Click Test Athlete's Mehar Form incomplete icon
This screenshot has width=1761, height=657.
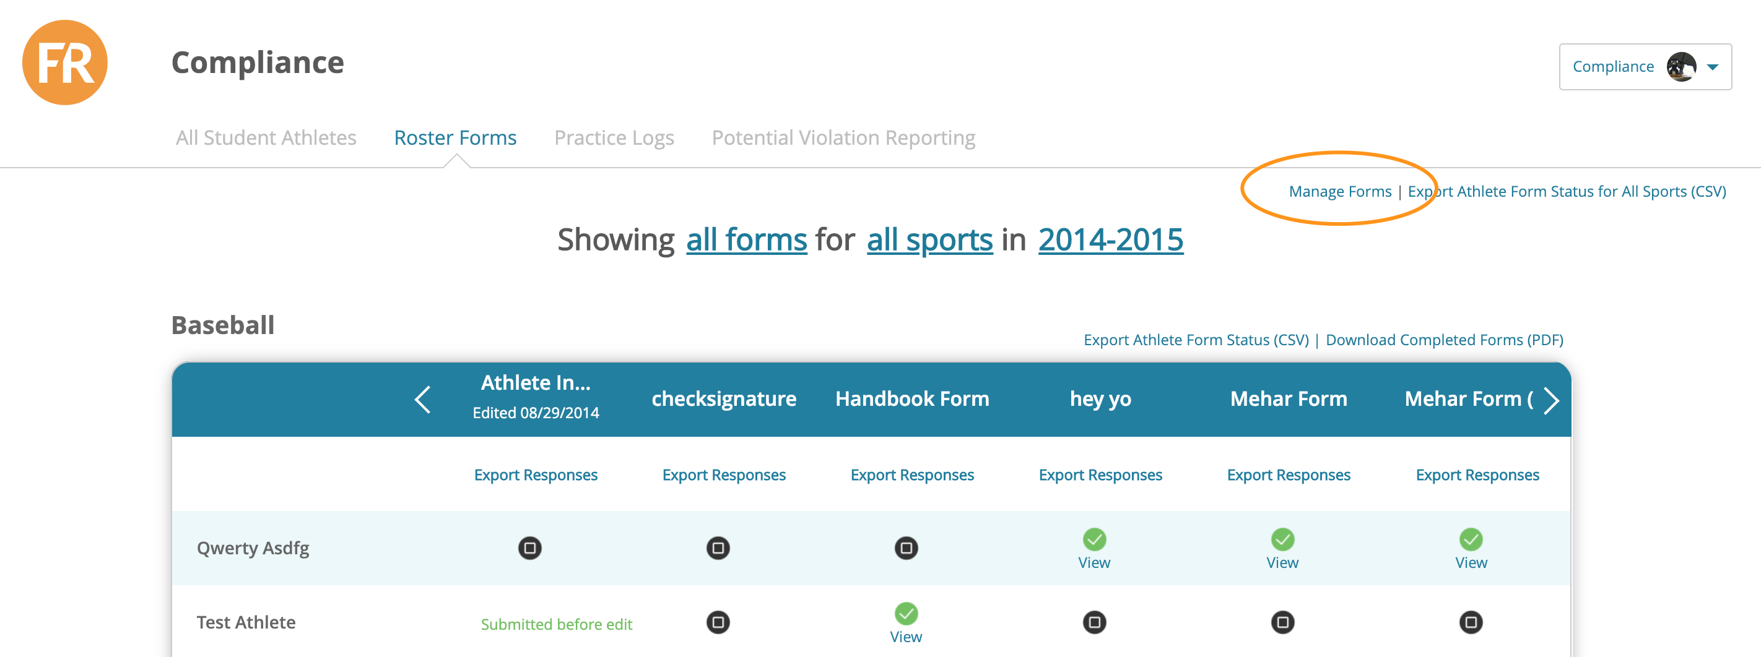tap(1282, 623)
